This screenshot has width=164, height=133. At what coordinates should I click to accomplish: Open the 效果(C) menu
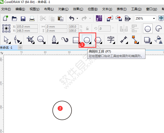[x=78, y=9]
